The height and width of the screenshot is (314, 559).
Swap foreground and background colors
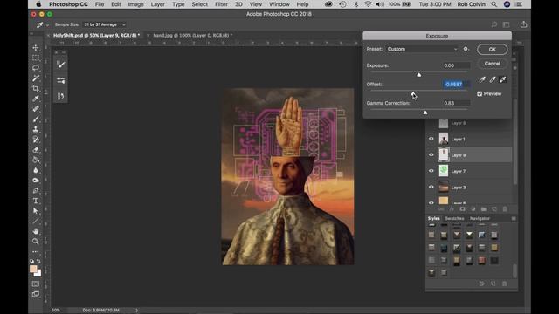point(38,261)
